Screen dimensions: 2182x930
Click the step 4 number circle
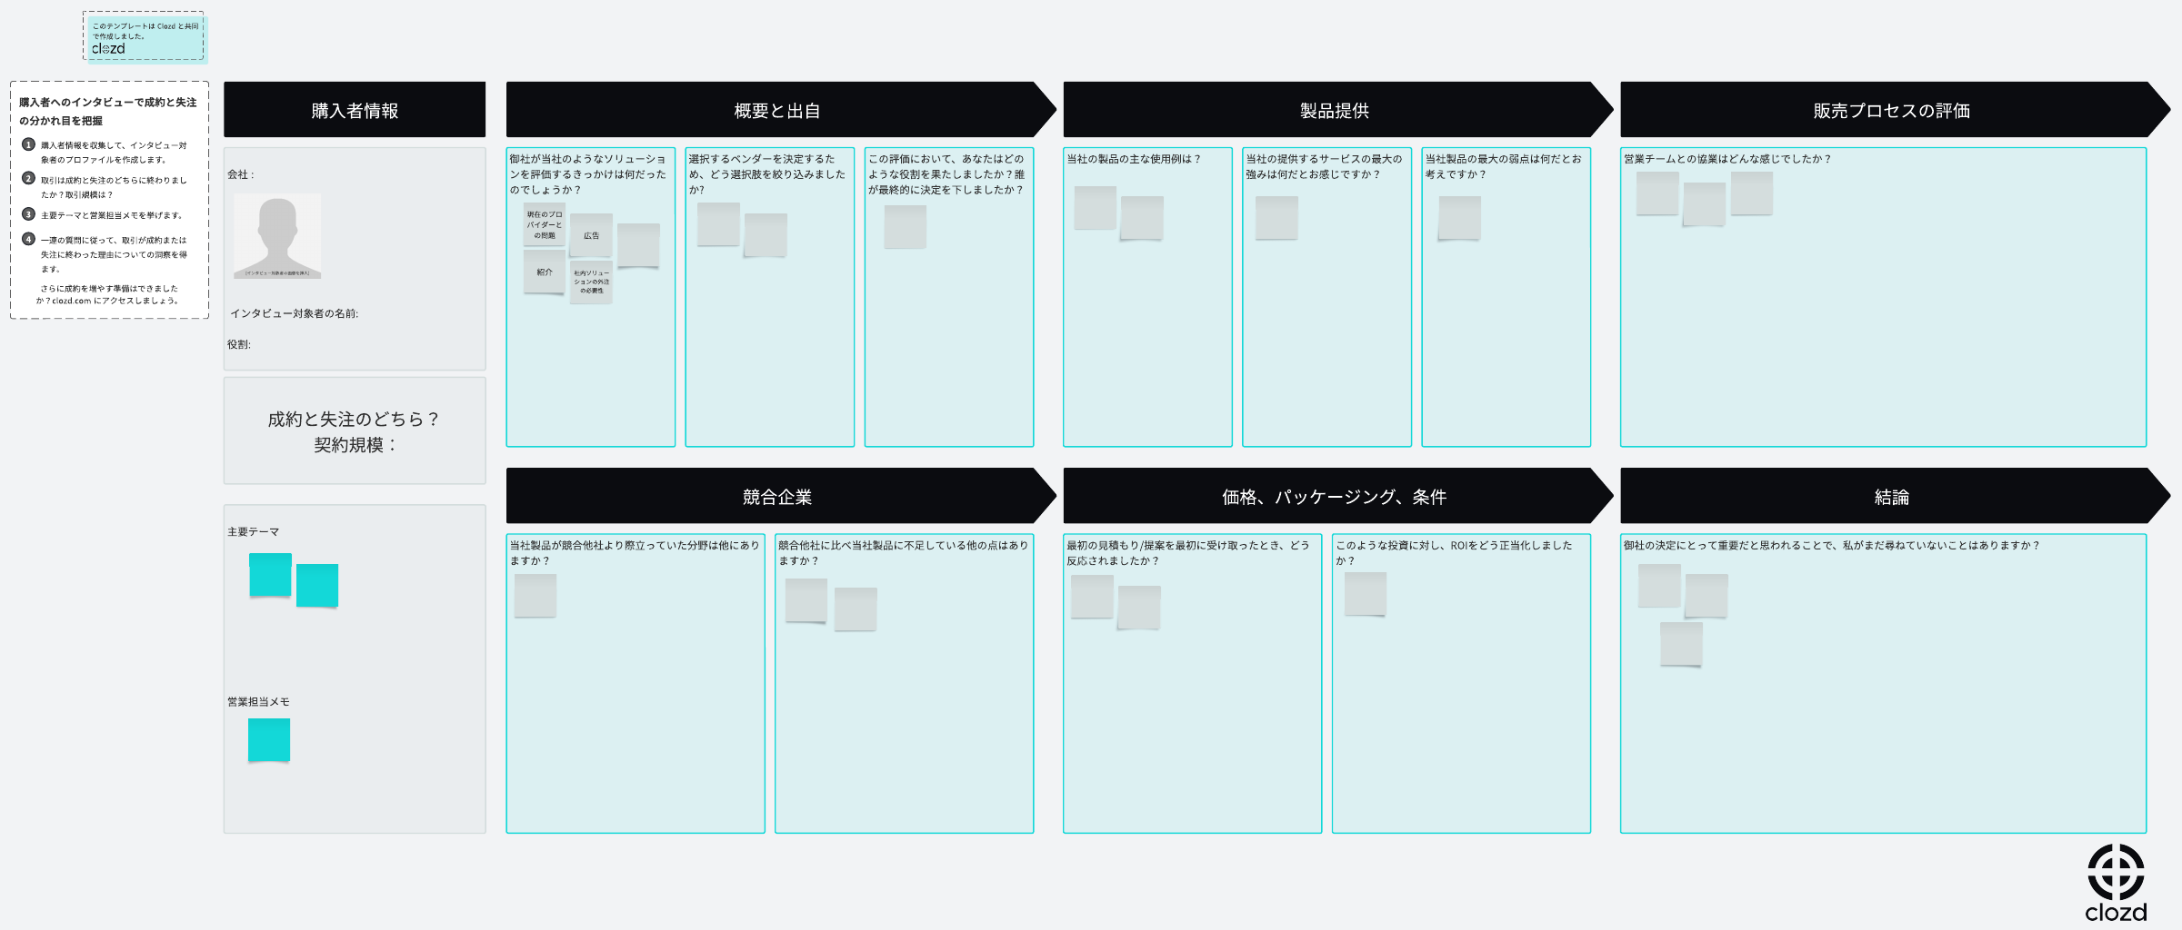28,240
